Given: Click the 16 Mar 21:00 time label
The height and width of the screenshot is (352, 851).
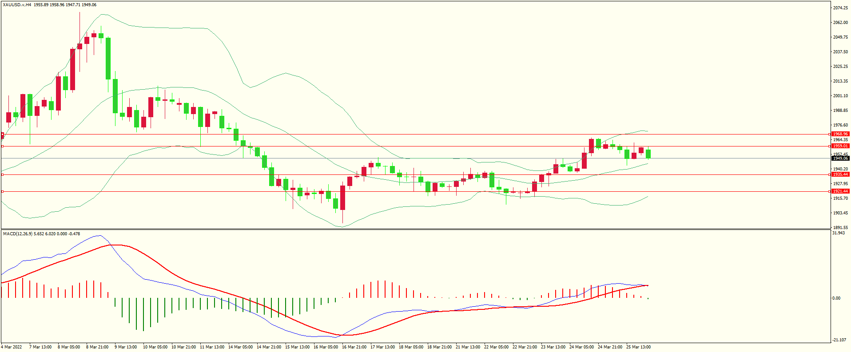Looking at the screenshot, I should point(354,347).
